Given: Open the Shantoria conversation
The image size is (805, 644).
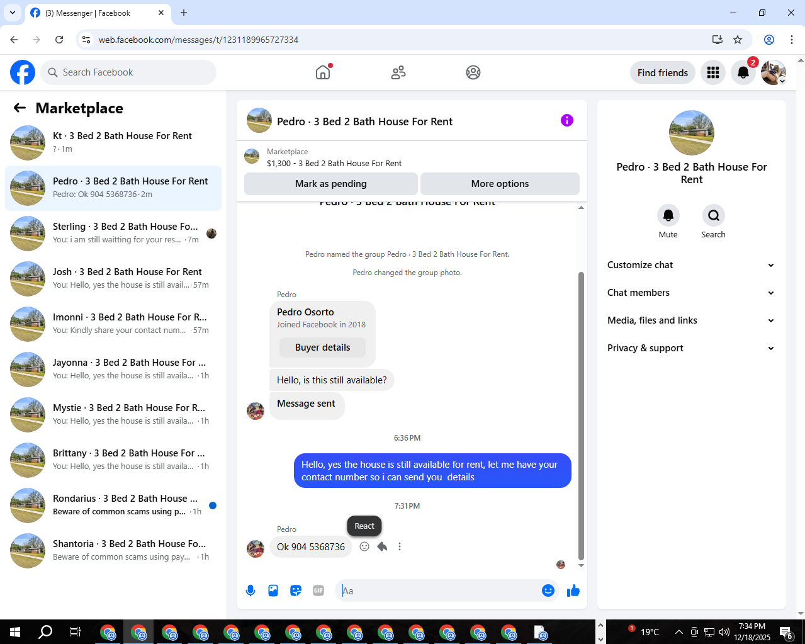Looking at the screenshot, I should [113, 551].
